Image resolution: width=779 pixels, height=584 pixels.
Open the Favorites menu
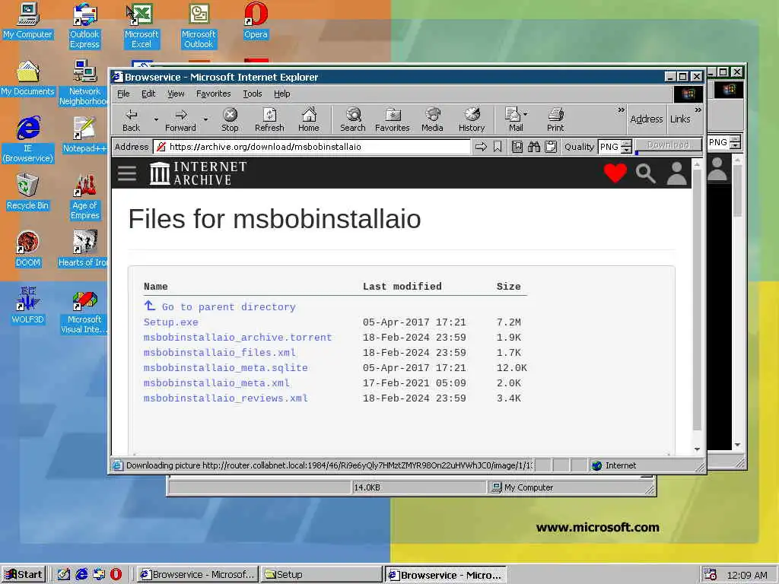tap(213, 94)
